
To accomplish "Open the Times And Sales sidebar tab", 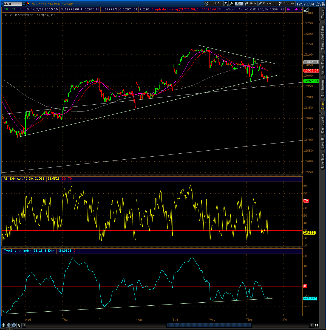I will coord(322,38).
